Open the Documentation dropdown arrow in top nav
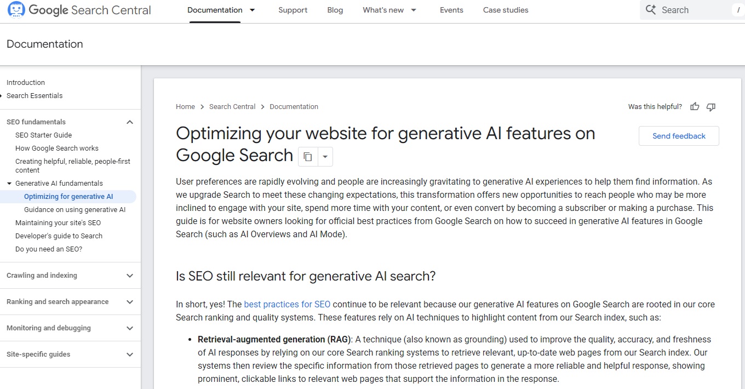The image size is (745, 389). click(252, 10)
